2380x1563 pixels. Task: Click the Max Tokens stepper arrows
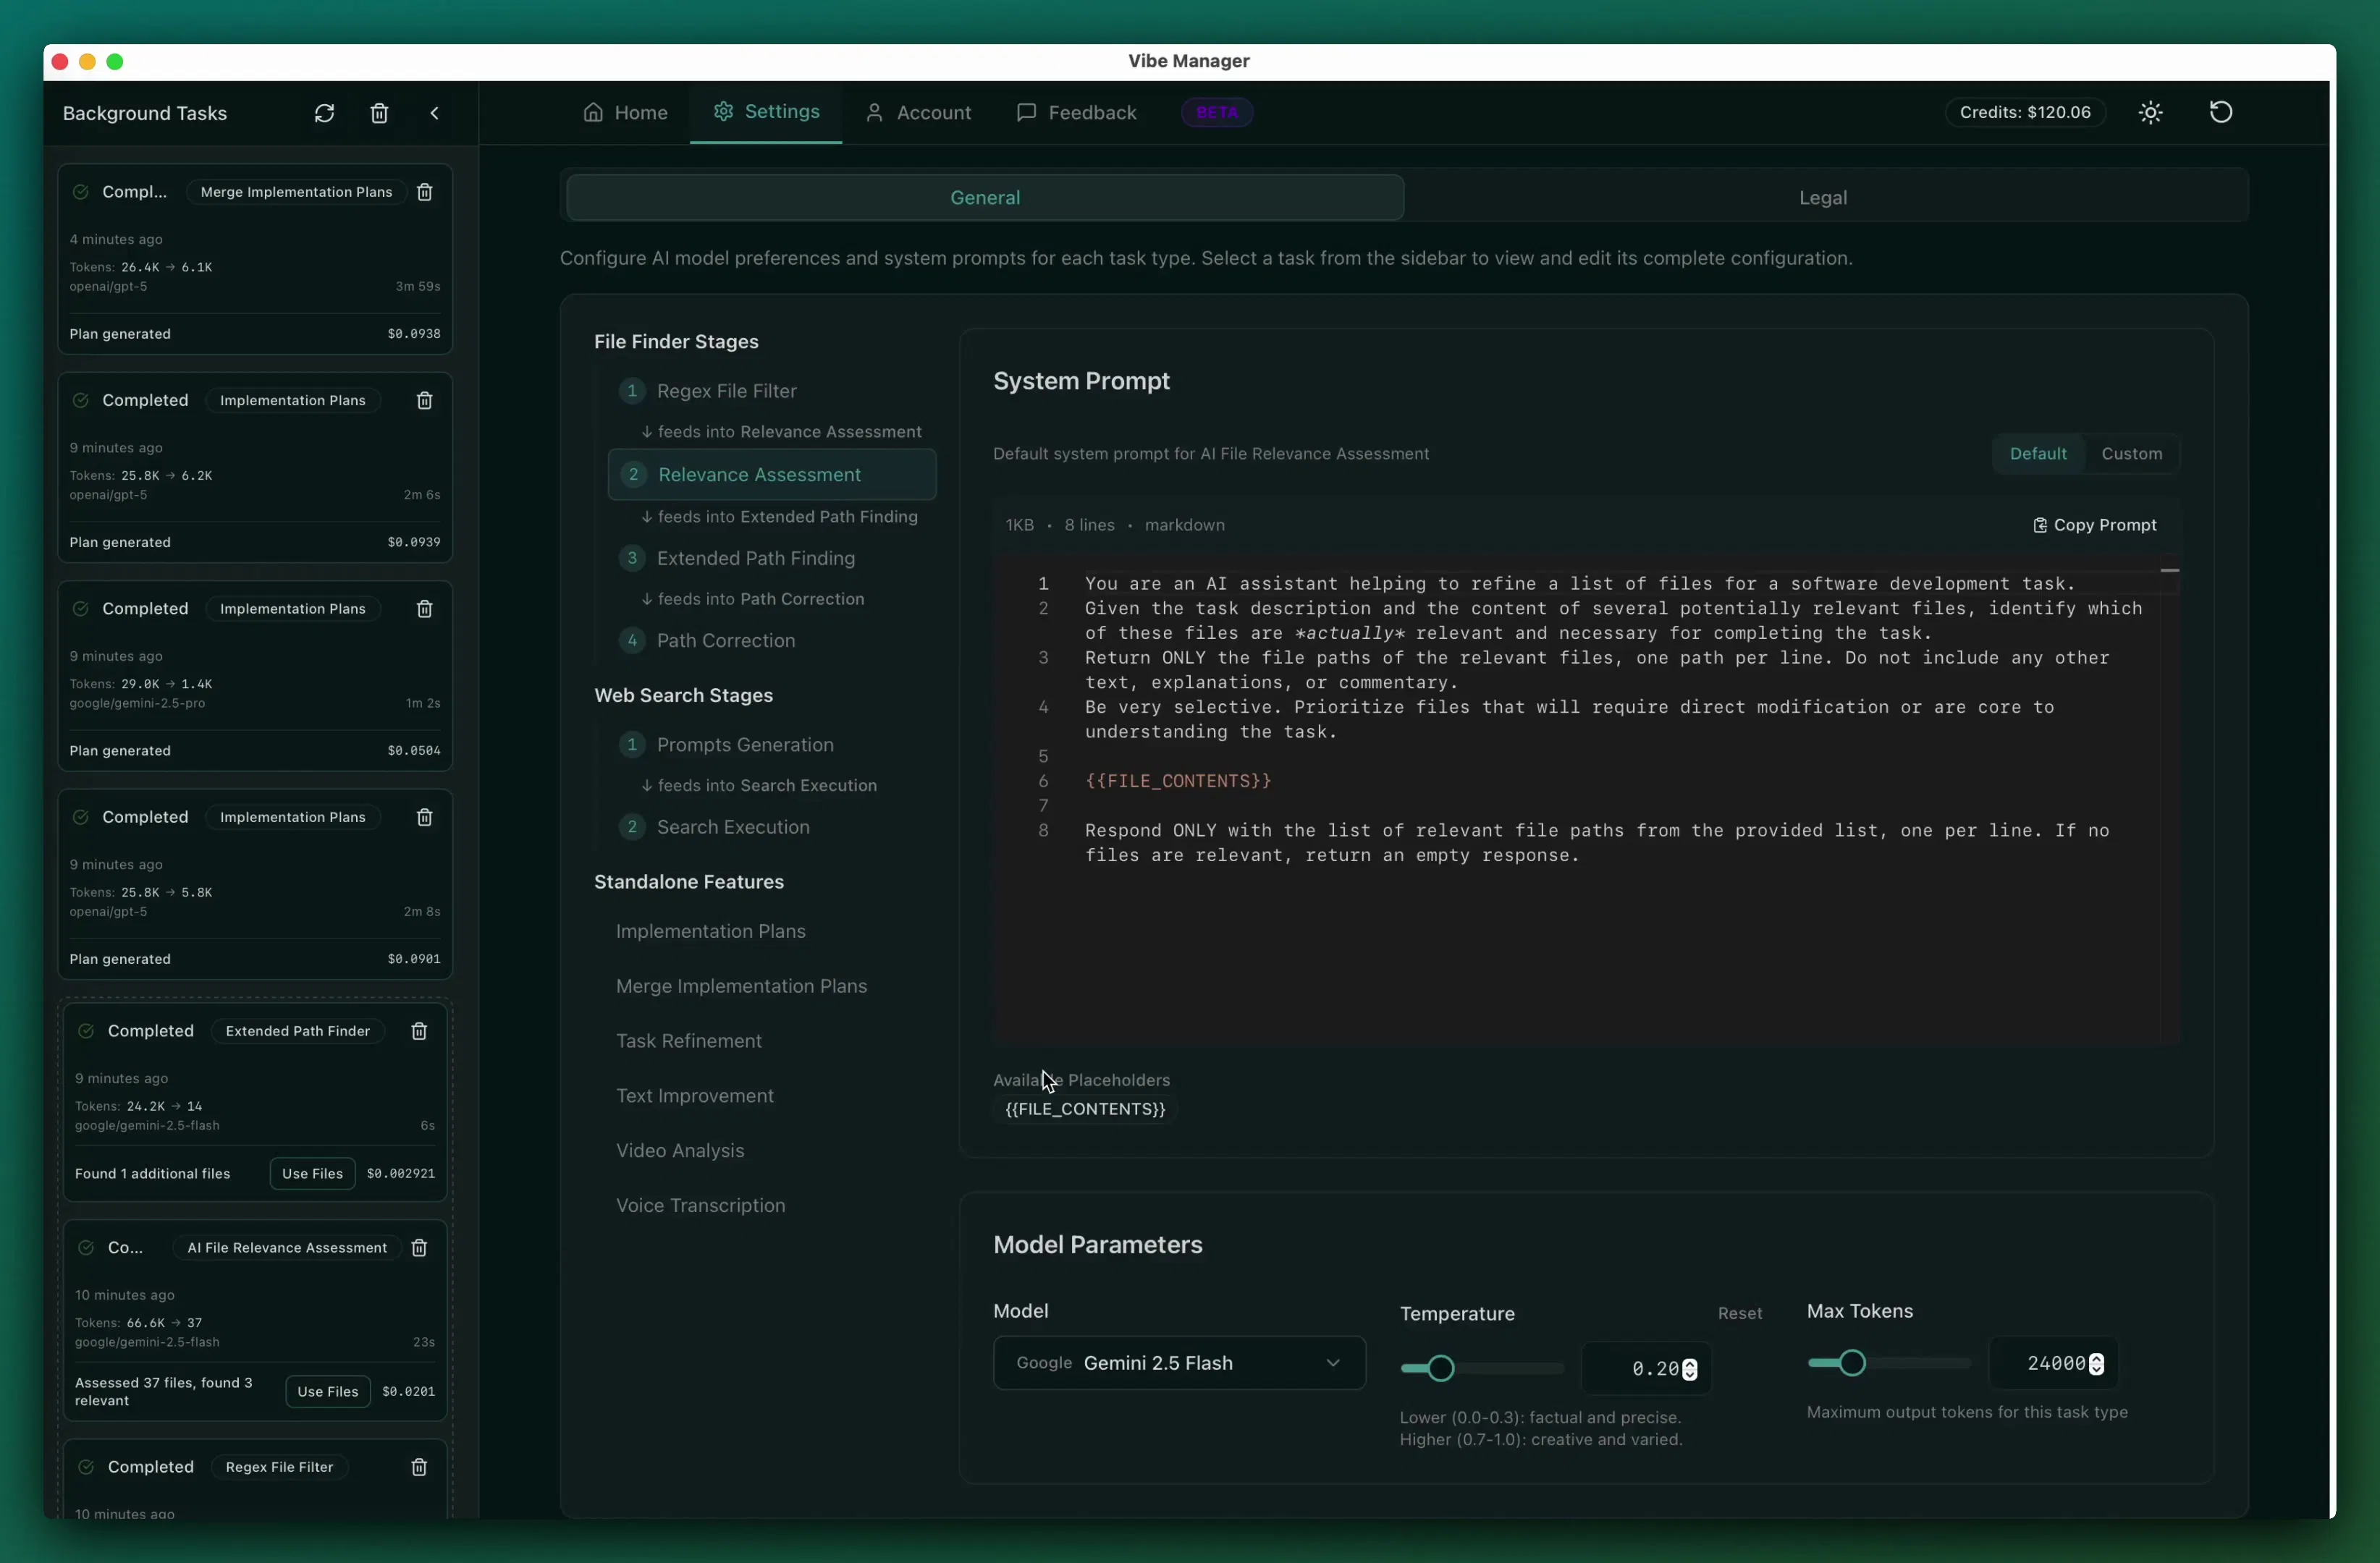[x=2096, y=1363]
